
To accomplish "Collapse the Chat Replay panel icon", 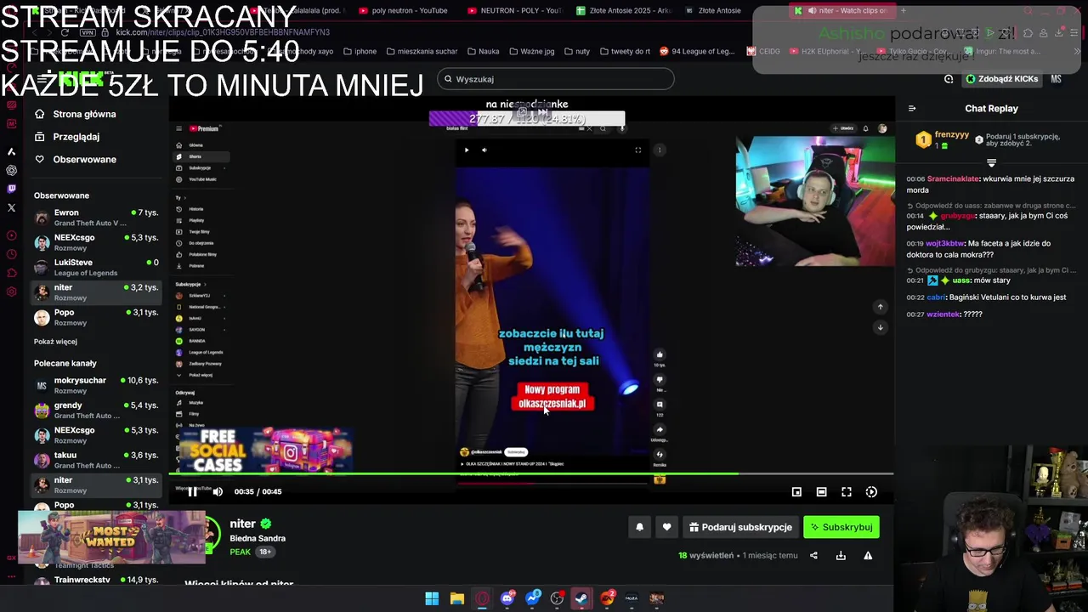I will tap(912, 109).
